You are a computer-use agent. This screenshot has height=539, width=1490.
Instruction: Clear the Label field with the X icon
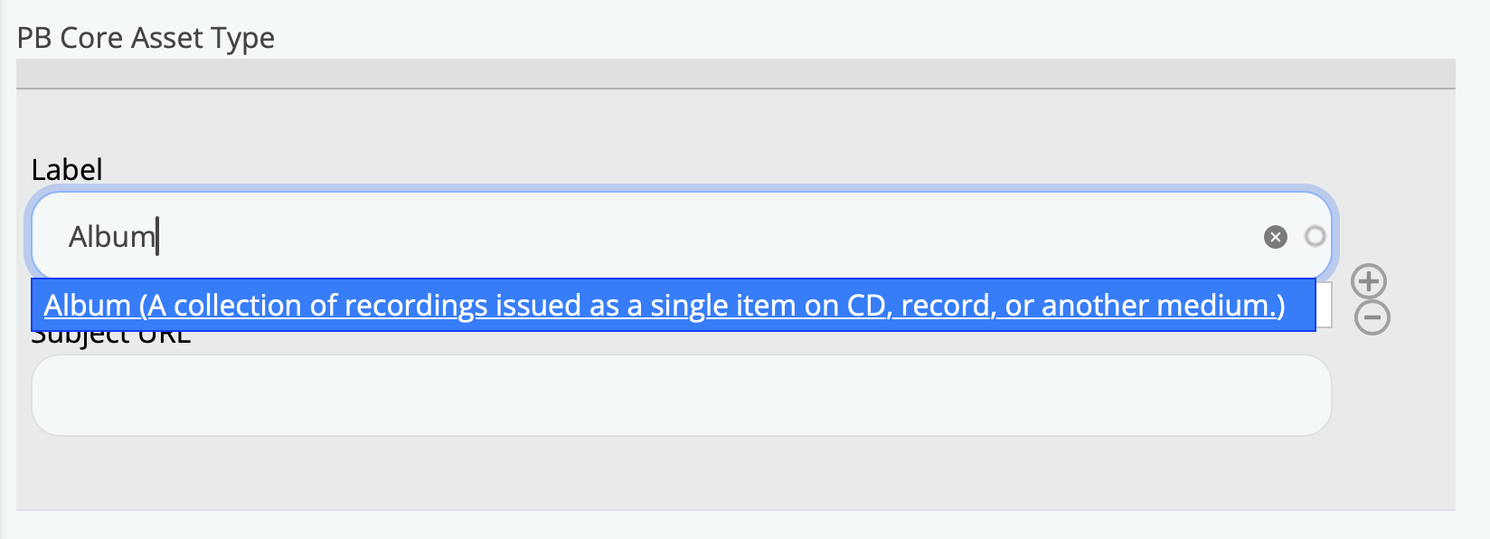tap(1275, 237)
